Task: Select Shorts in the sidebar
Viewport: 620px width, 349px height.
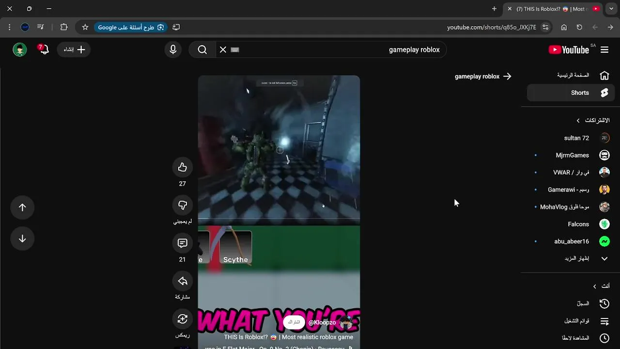Action: [571, 93]
